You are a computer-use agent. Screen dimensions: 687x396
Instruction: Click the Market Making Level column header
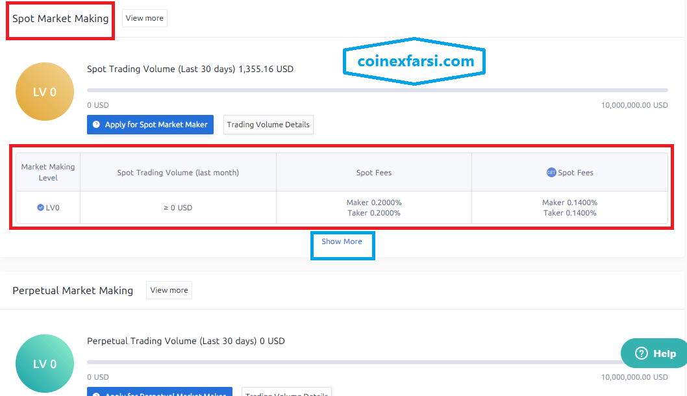[x=48, y=172]
